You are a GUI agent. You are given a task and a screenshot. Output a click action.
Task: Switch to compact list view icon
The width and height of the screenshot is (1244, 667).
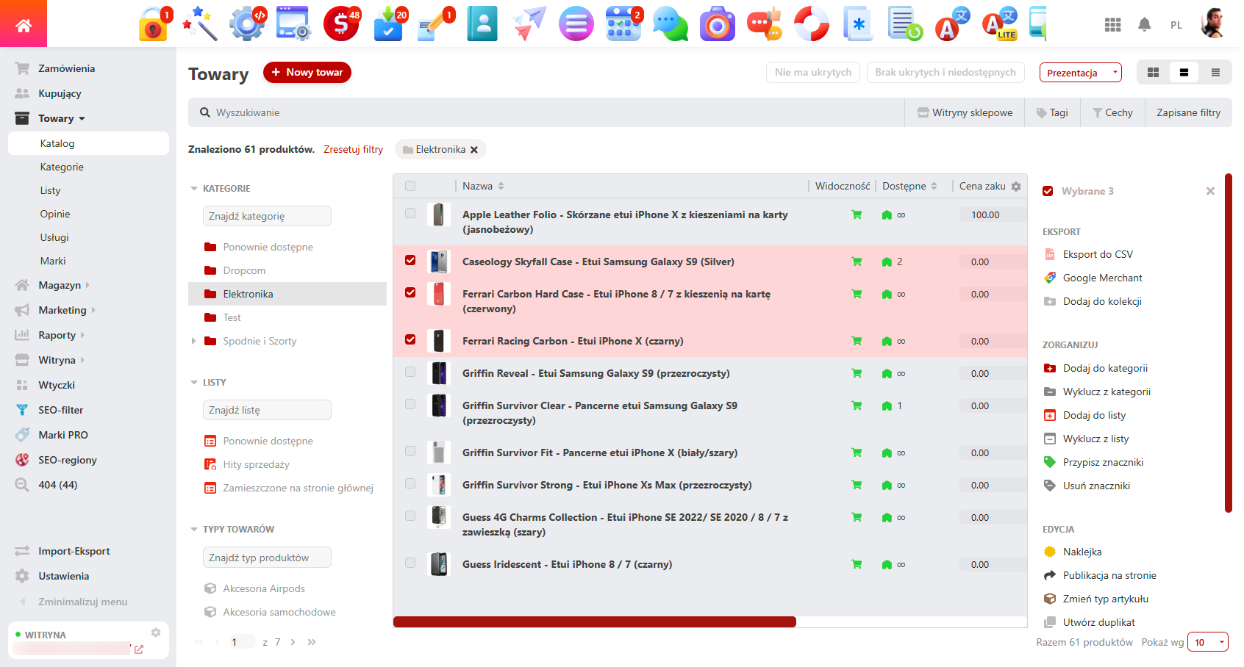(x=1215, y=73)
